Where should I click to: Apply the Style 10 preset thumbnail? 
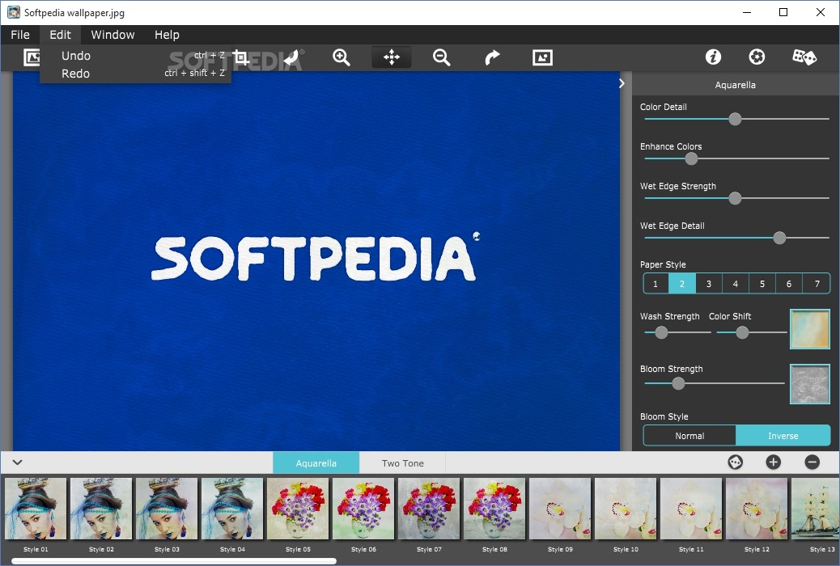626,509
